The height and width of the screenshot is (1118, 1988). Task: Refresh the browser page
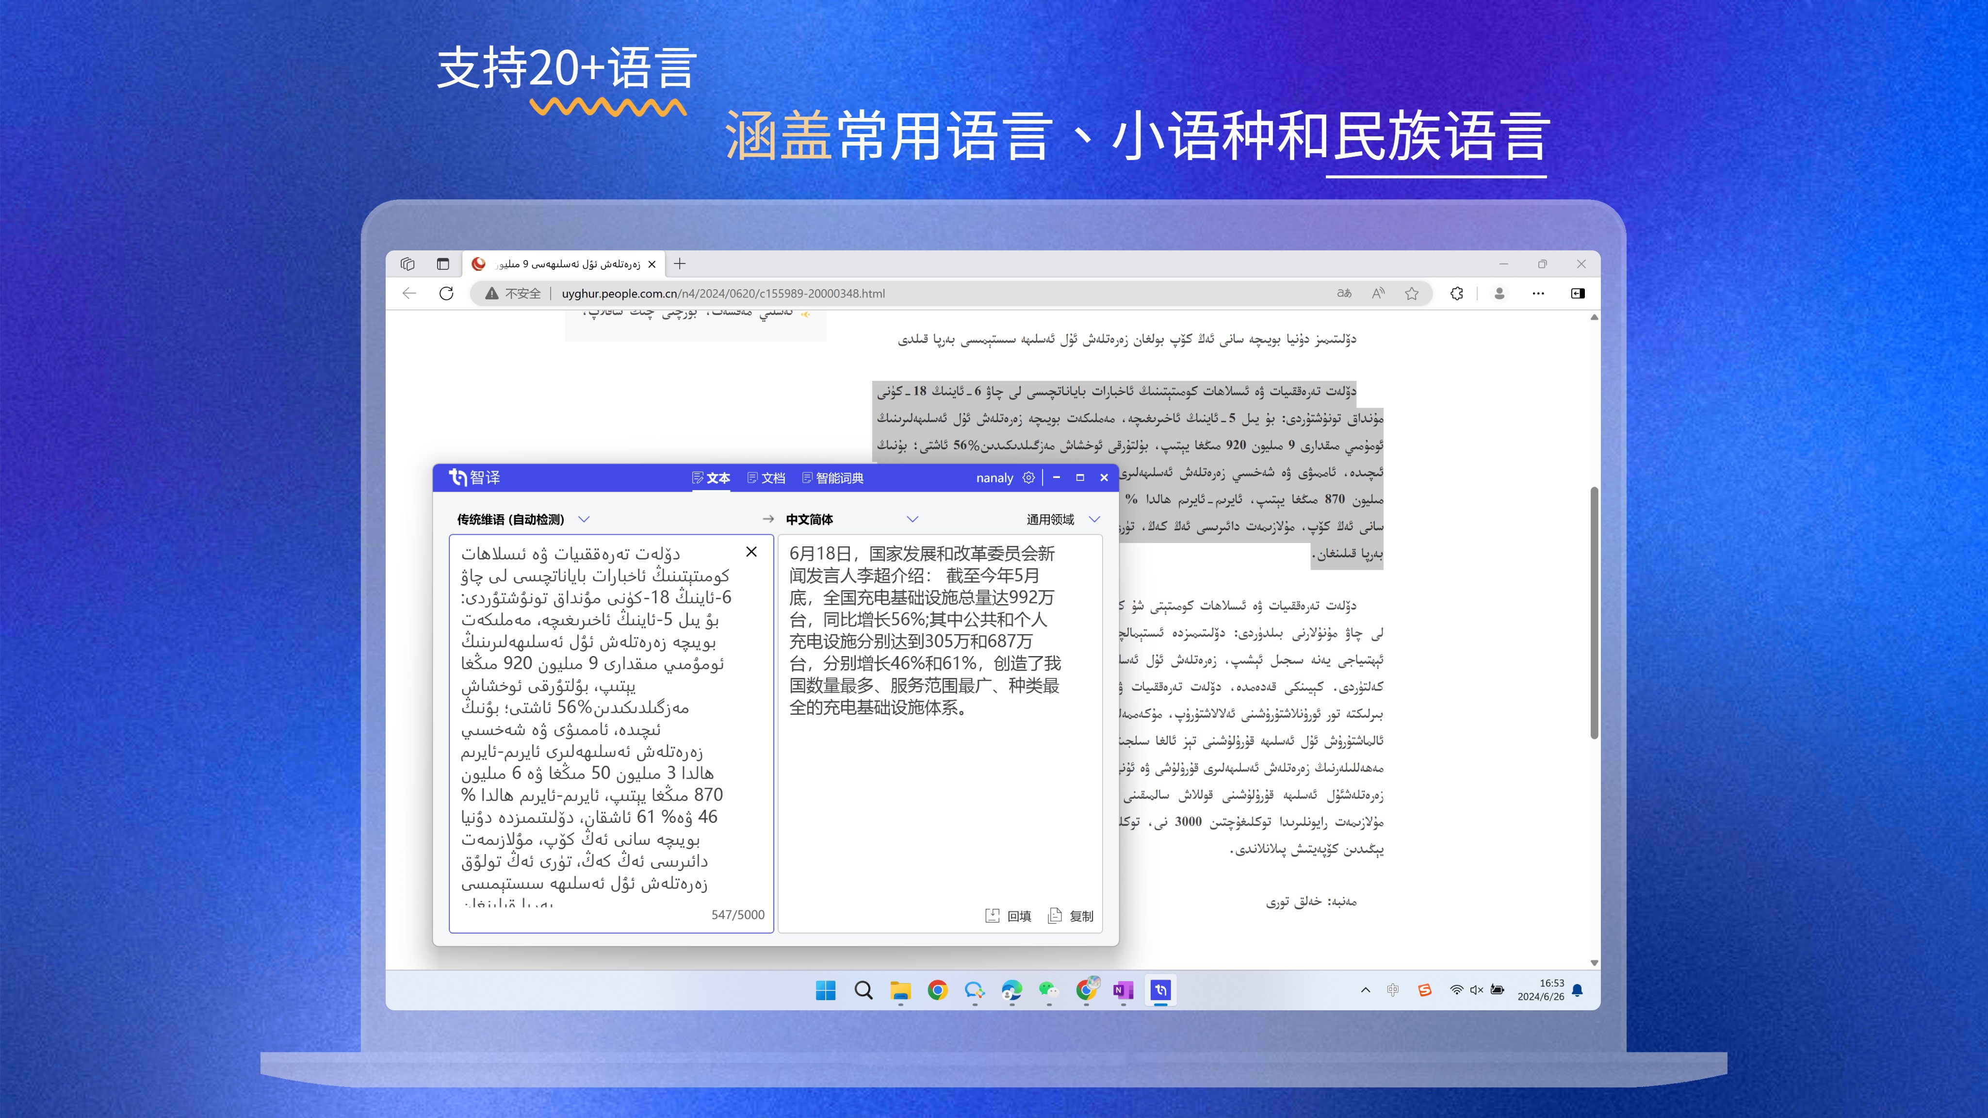(x=446, y=294)
